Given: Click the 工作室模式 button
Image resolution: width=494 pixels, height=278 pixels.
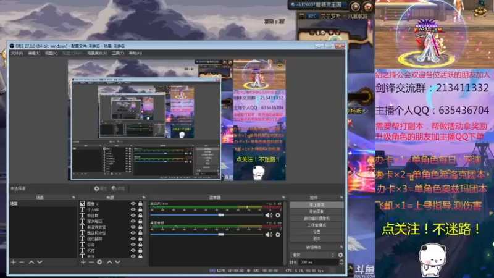Looking at the screenshot, I should 317,225.
